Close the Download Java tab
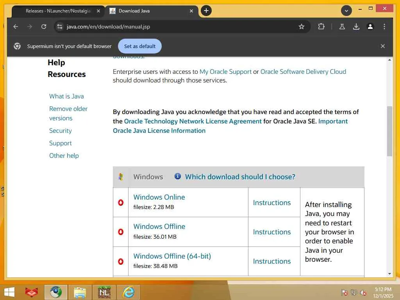Viewport: 400px width, 300px height. tap(191, 11)
